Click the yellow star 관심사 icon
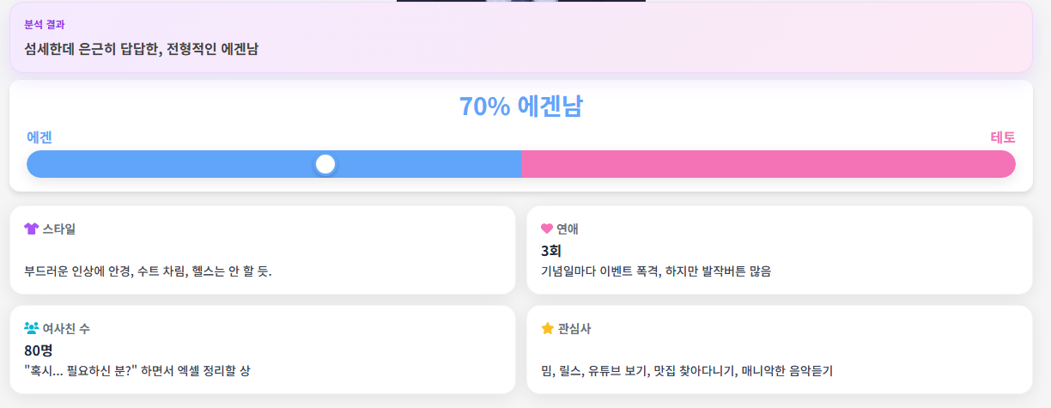Screen dimensions: 1051x408 [x=547, y=328]
